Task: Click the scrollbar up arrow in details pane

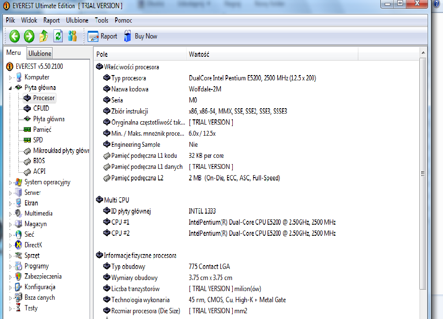Action: (423, 53)
